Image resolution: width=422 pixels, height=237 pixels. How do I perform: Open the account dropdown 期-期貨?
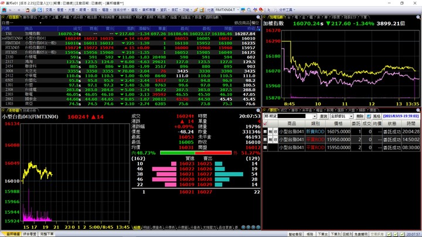pos(315,116)
